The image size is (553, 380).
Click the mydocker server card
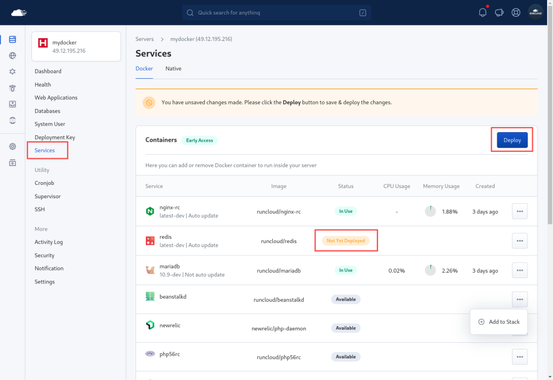[76, 46]
